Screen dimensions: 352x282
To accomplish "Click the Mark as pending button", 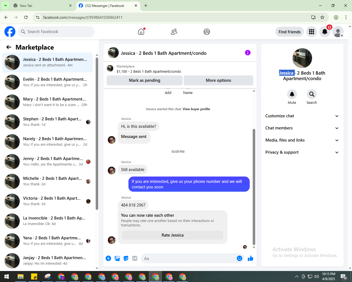I will [145, 80].
